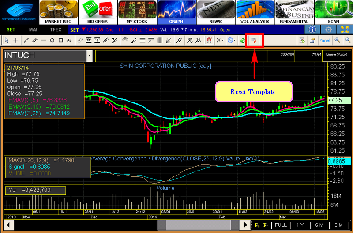353x233 pixels.
Task: Open the chart properties icon
Action: point(312,40)
